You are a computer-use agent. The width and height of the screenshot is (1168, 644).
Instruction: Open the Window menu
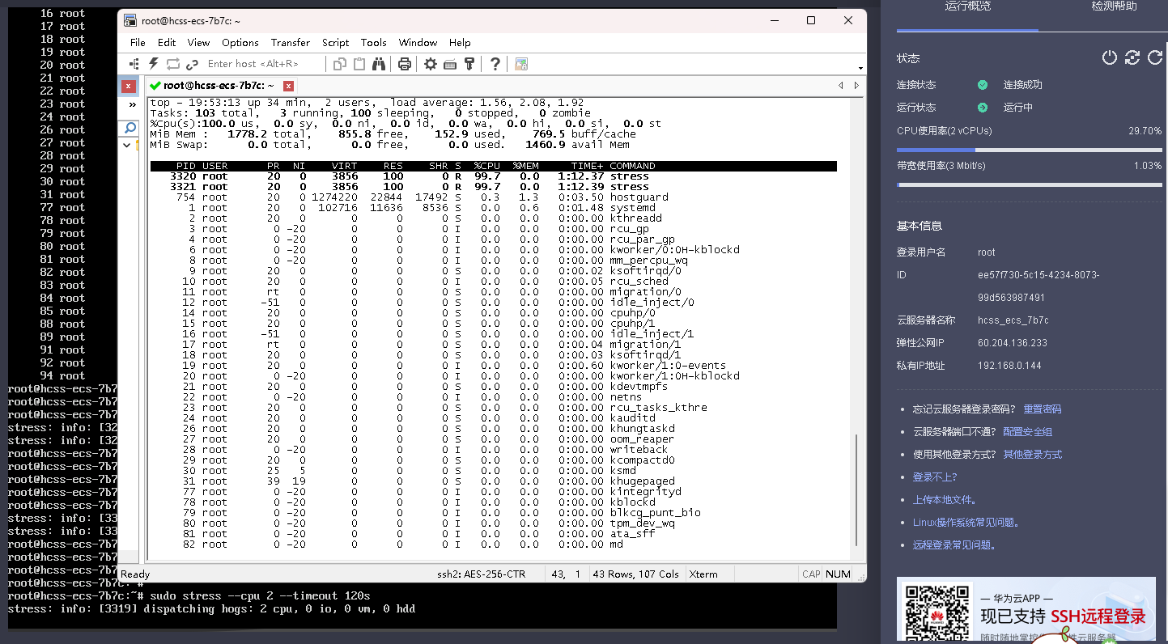click(418, 43)
